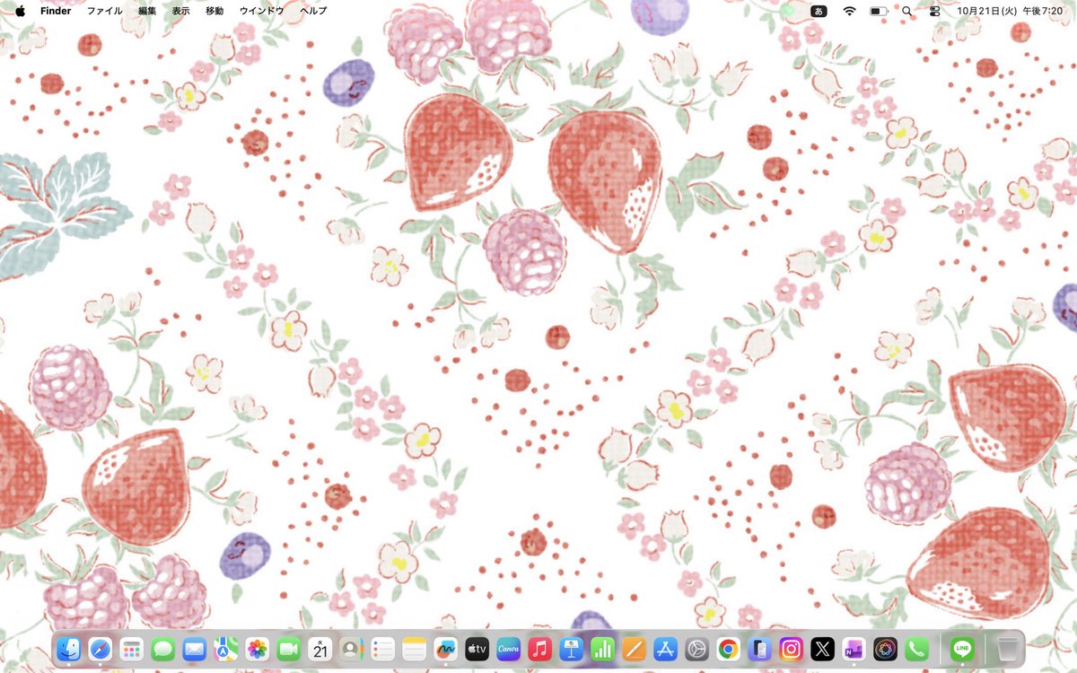Viewport: 1077px width, 673px height.
Task: Launch Maps from the Dock
Action: 226,648
